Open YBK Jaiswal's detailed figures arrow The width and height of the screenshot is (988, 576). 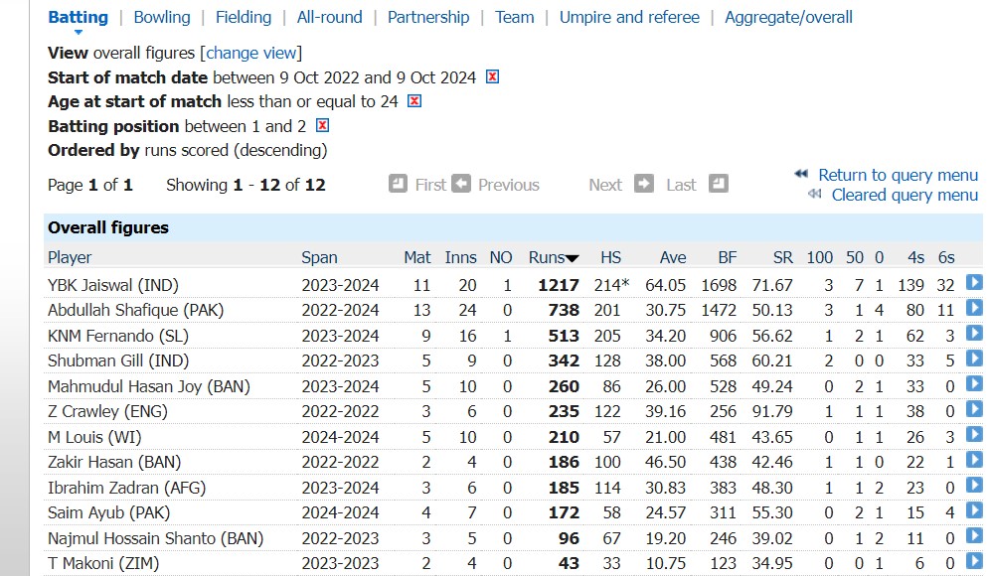pos(975,284)
